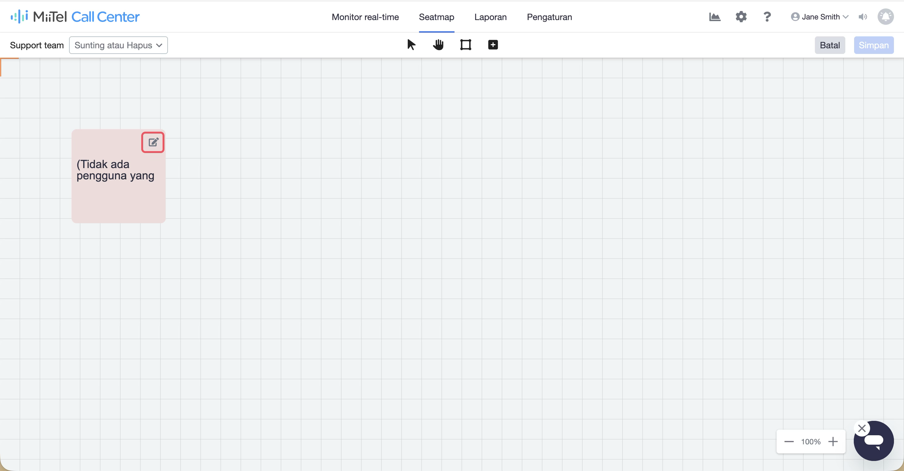Image resolution: width=904 pixels, height=471 pixels.
Task: Click the Simpan button
Action: point(874,45)
